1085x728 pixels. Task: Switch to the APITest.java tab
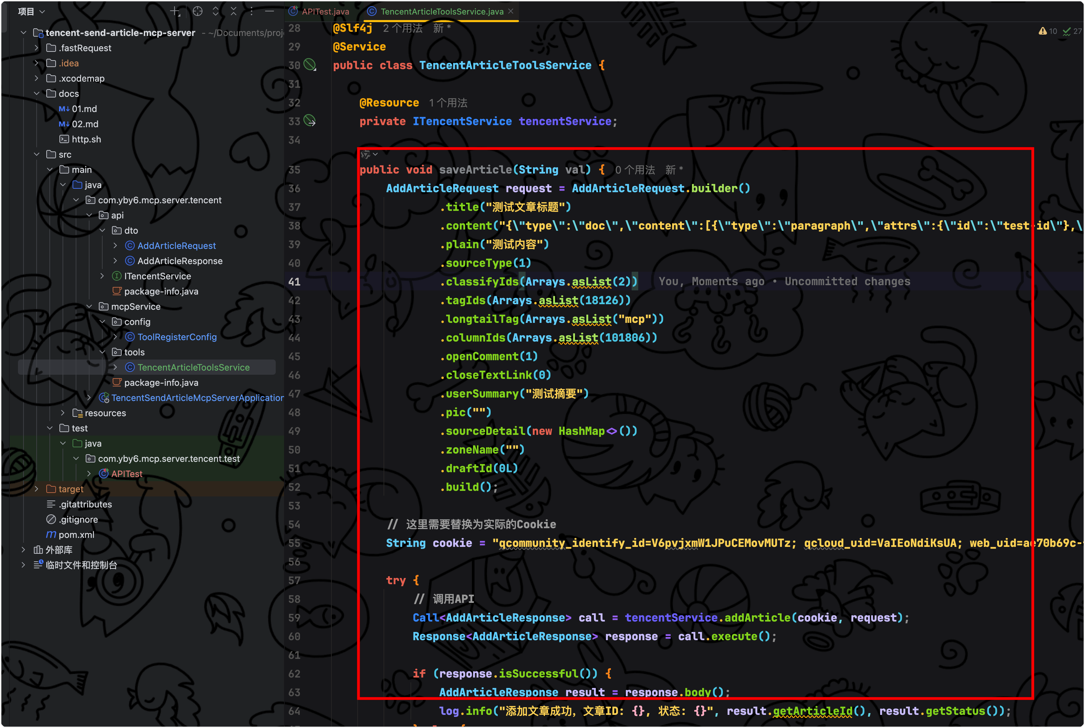325,12
